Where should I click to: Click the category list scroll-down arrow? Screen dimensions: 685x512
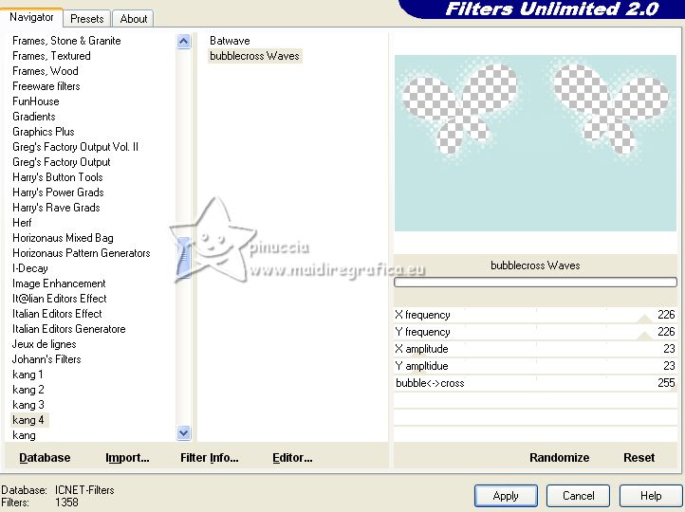[184, 433]
